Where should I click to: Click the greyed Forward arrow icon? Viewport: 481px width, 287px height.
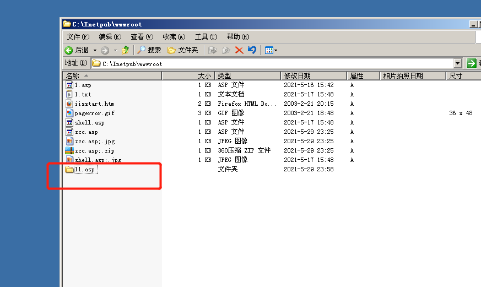point(105,50)
